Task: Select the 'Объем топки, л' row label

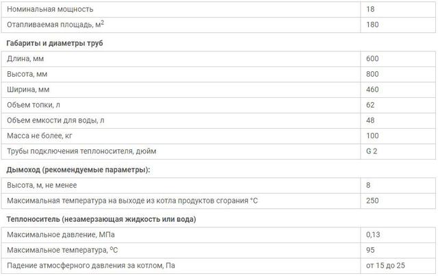Action: (x=34, y=105)
